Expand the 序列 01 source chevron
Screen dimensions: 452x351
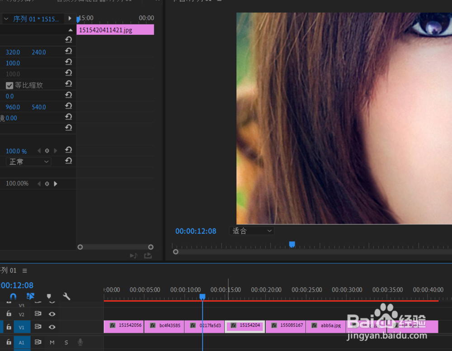[x=6, y=19]
